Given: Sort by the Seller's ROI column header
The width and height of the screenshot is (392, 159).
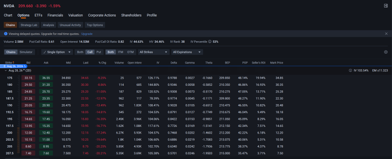Looking at the screenshot, I should 259,63.
